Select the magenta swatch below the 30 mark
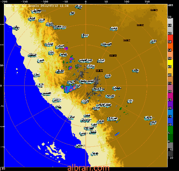The width and height of the screenshot is (179, 171). 170,97
